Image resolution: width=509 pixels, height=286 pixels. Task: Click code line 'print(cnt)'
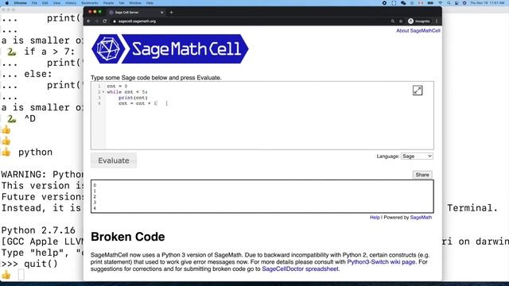pyautogui.click(x=133, y=98)
